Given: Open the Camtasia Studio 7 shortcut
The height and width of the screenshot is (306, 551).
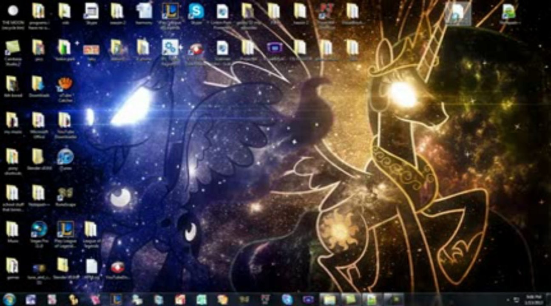Looking at the screenshot, I should tap(13, 47).
